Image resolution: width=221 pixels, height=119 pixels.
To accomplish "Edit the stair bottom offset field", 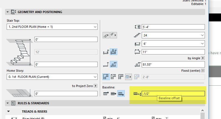I will [66, 65].
